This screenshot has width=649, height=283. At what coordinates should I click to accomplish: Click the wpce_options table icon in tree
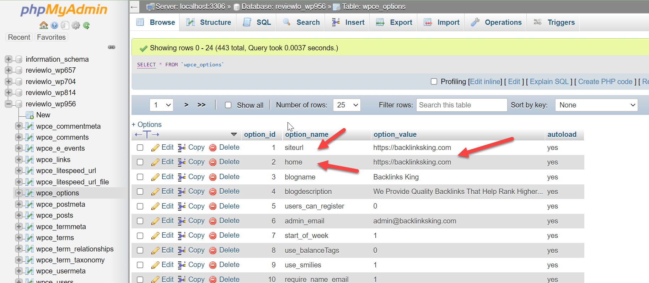30,193
